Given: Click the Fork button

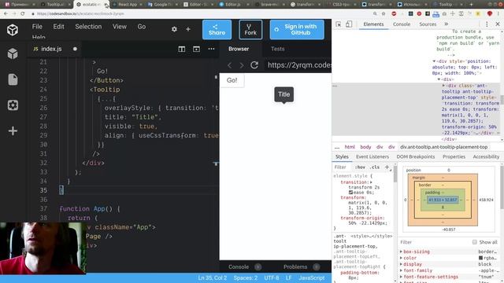Looking at the screenshot, I should point(250,30).
